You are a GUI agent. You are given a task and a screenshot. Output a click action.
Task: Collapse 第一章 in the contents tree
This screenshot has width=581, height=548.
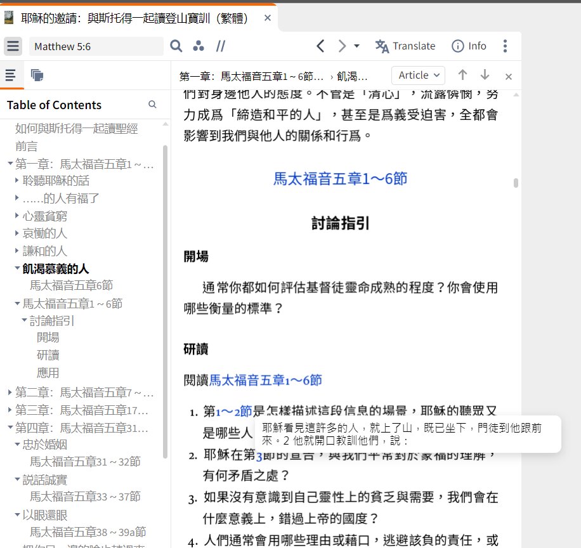10,163
